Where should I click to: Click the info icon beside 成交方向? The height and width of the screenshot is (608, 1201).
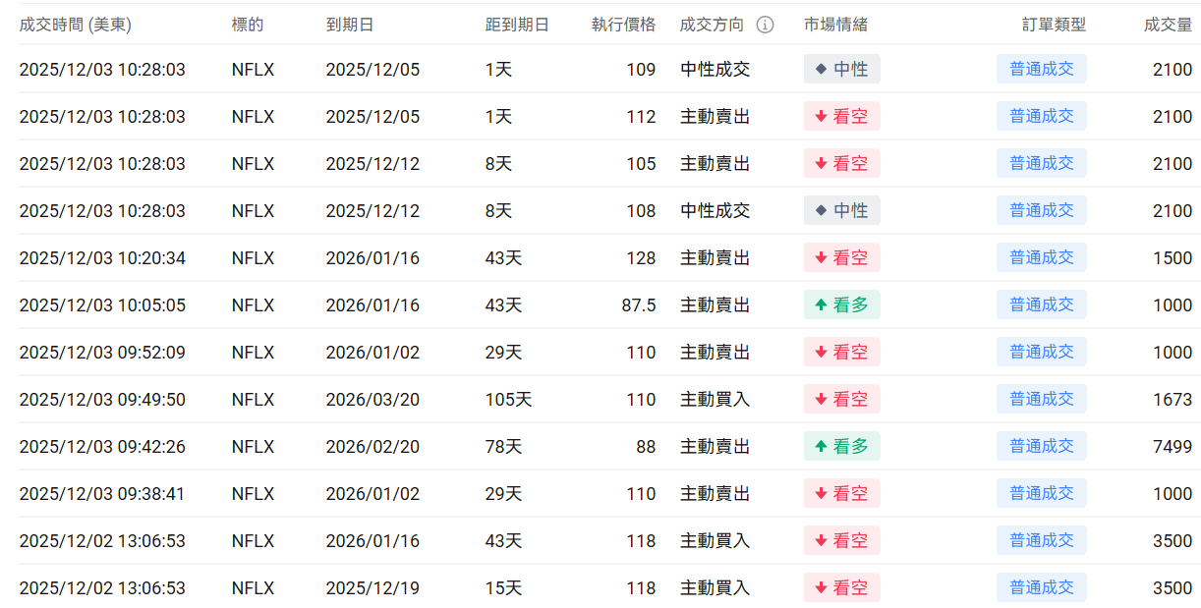765,25
